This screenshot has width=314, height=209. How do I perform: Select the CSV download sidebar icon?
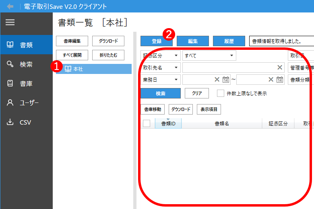click(x=10, y=122)
